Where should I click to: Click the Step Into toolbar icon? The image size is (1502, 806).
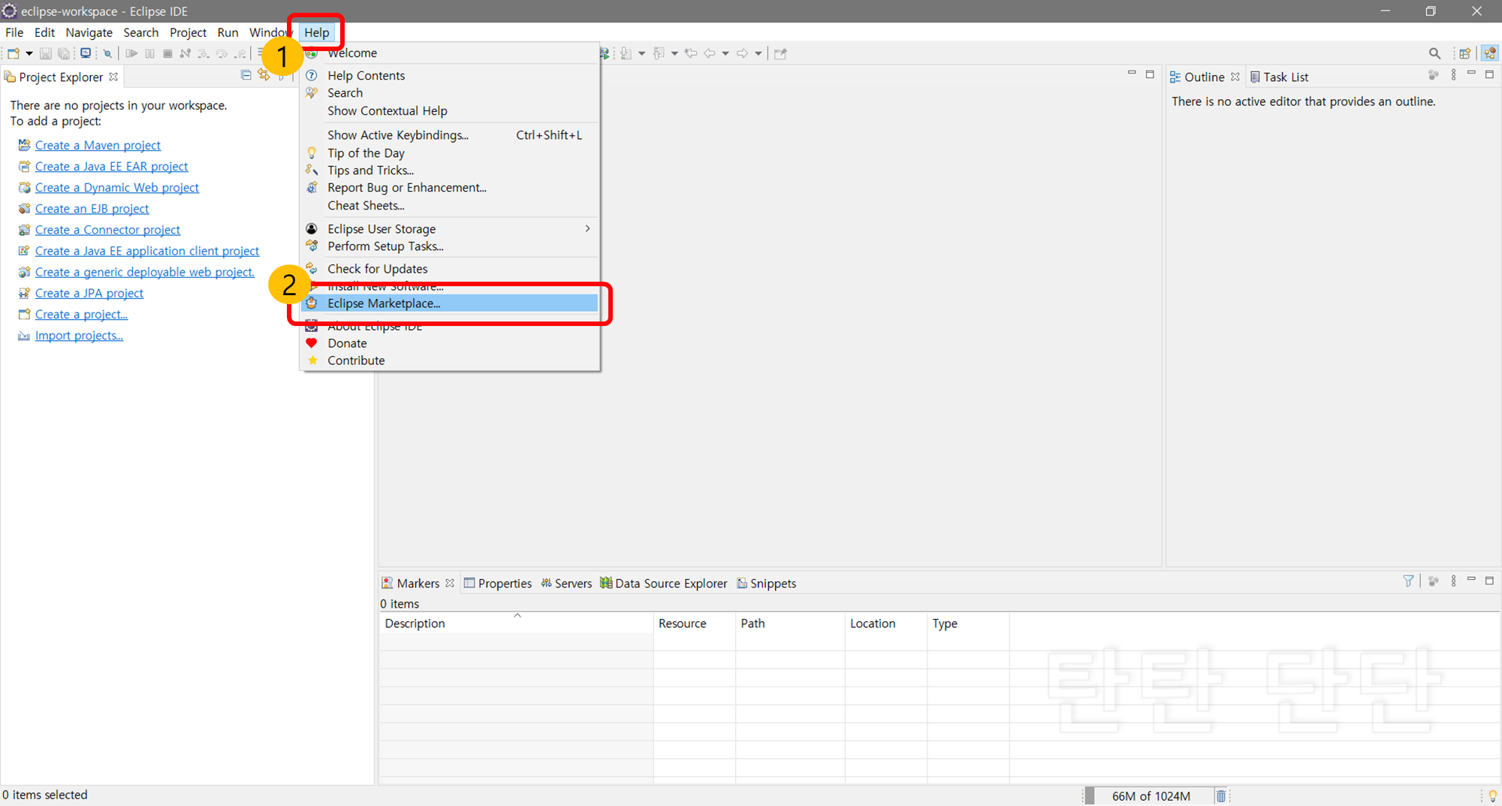[204, 53]
